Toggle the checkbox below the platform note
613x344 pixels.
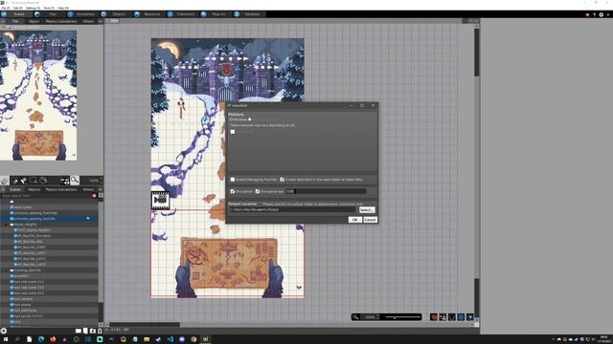pos(233,132)
